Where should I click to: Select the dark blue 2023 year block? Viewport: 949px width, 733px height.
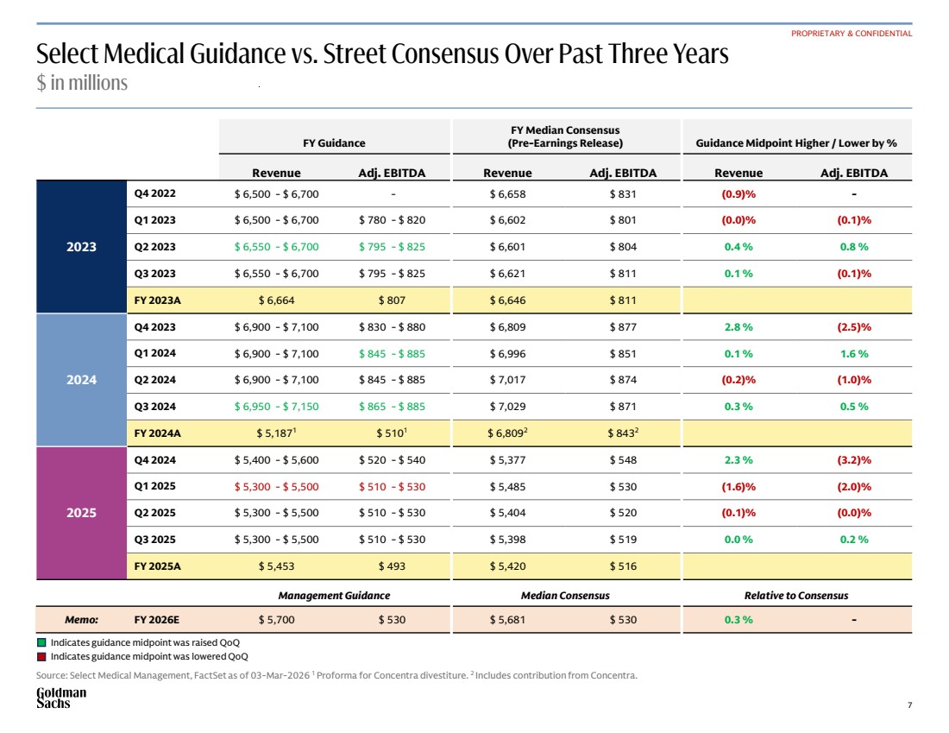pyautogui.click(x=82, y=247)
